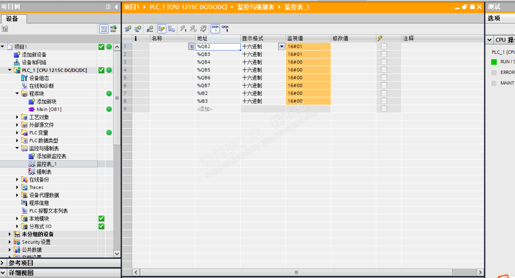Tick the modify checkbox for row %QB6
Image resolution: width=515 pixels, height=278 pixels.
384,78
